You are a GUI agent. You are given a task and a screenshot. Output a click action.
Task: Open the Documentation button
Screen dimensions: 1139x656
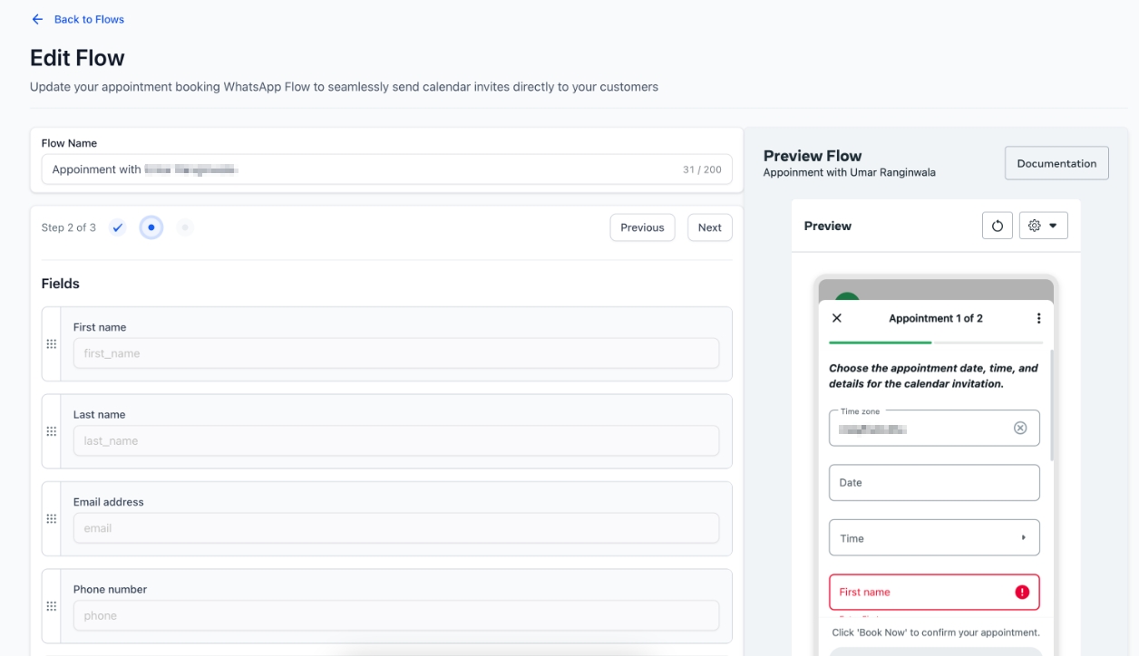[x=1056, y=163]
